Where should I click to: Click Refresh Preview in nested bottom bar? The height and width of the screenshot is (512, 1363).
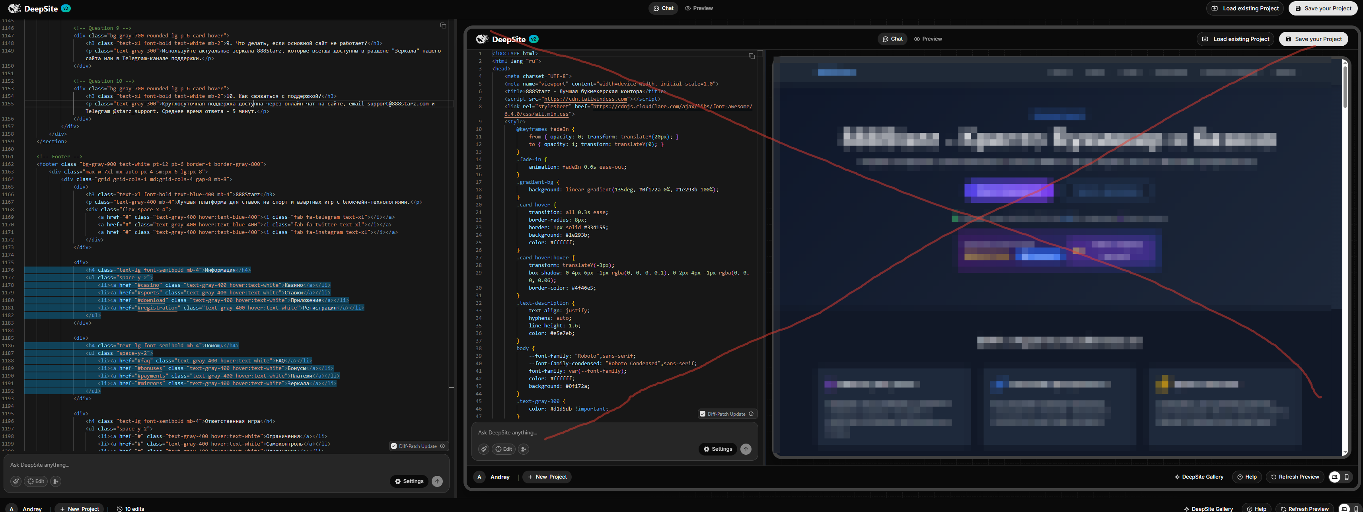[x=1295, y=477]
